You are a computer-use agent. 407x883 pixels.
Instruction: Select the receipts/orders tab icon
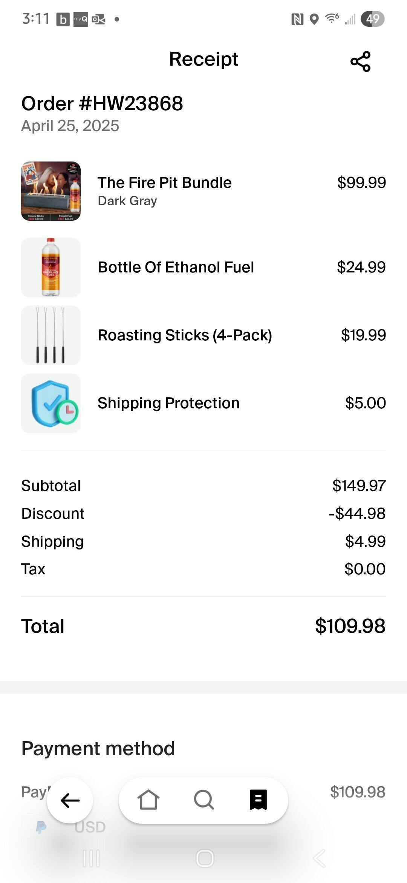click(259, 800)
